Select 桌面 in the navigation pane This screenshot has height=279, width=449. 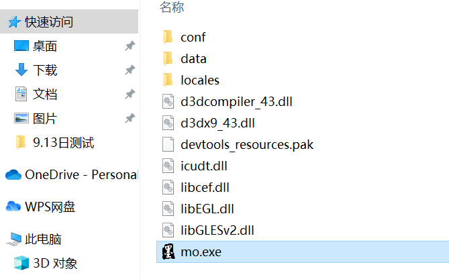click(x=45, y=46)
